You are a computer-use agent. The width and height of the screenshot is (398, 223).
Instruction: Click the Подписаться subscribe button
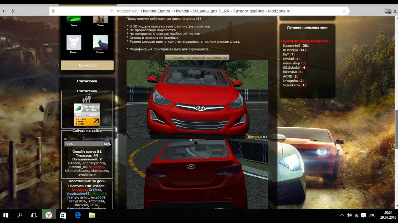87,65
